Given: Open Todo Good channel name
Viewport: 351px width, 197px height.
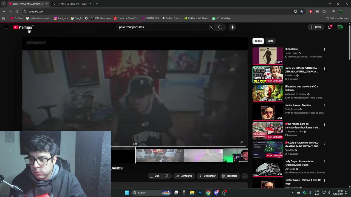Looking at the screenshot, I should [290, 76].
